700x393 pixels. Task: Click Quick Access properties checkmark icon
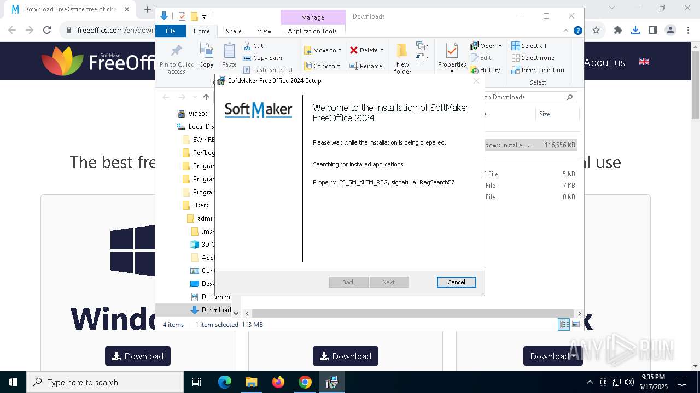click(x=182, y=16)
